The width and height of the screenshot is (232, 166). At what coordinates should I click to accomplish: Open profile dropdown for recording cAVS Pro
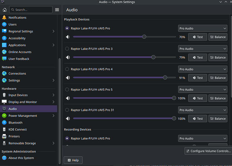point(202,139)
